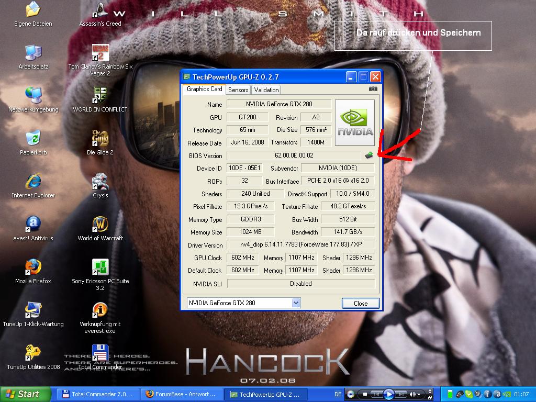Image resolution: width=536 pixels, height=402 pixels.
Task: Open the Papierkorb recycle bin
Action: [x=33, y=142]
